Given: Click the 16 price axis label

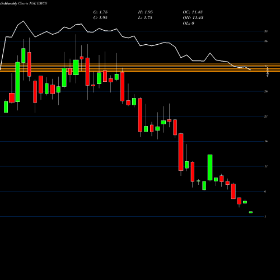Looking at the screenshot, I should (x=266, y=141).
